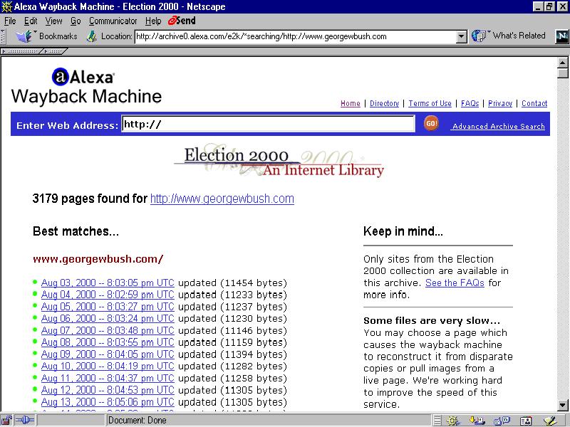Open the File menu

pyautogui.click(x=10, y=21)
